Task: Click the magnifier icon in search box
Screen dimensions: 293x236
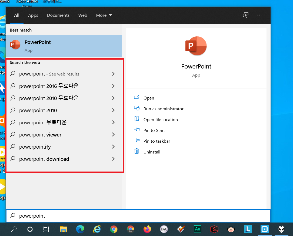Action: (x=12, y=216)
